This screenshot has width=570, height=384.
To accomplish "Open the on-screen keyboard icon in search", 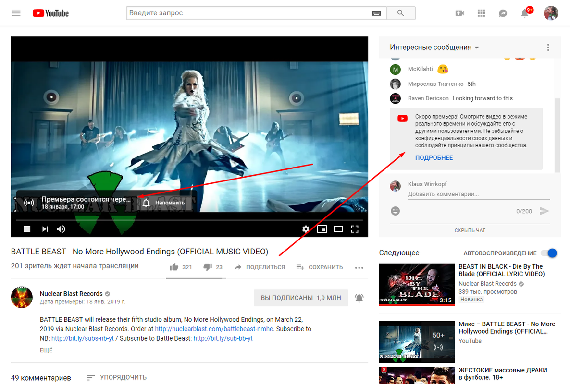I will click(377, 13).
